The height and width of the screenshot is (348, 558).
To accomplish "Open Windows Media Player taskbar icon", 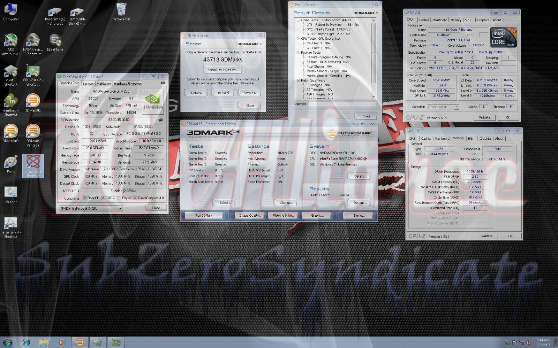I will [61, 342].
